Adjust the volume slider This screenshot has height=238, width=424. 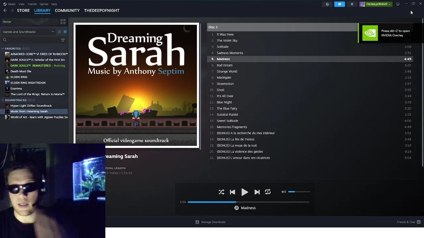pyautogui.click(x=299, y=192)
